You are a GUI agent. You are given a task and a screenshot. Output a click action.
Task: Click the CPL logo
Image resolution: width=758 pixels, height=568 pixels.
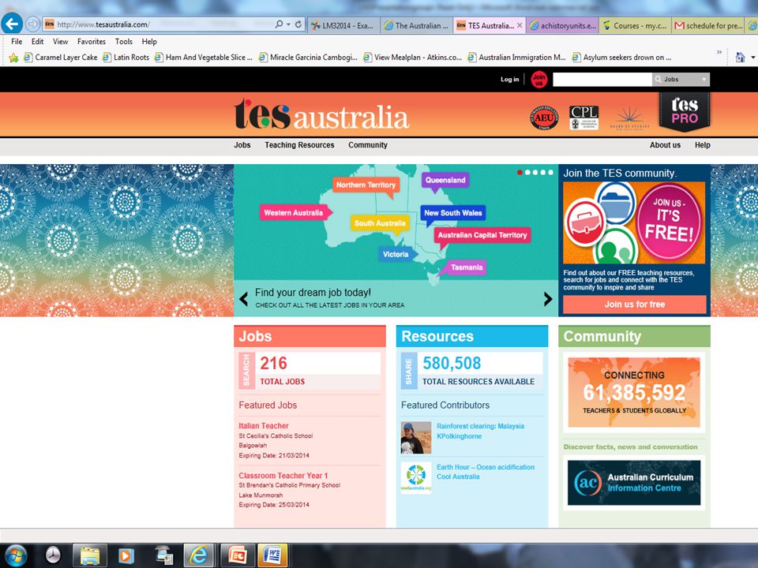(584, 118)
